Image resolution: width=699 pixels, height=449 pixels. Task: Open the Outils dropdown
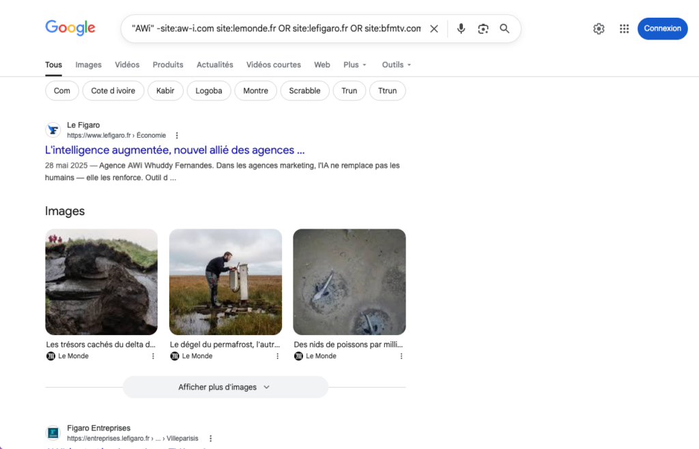tap(397, 65)
